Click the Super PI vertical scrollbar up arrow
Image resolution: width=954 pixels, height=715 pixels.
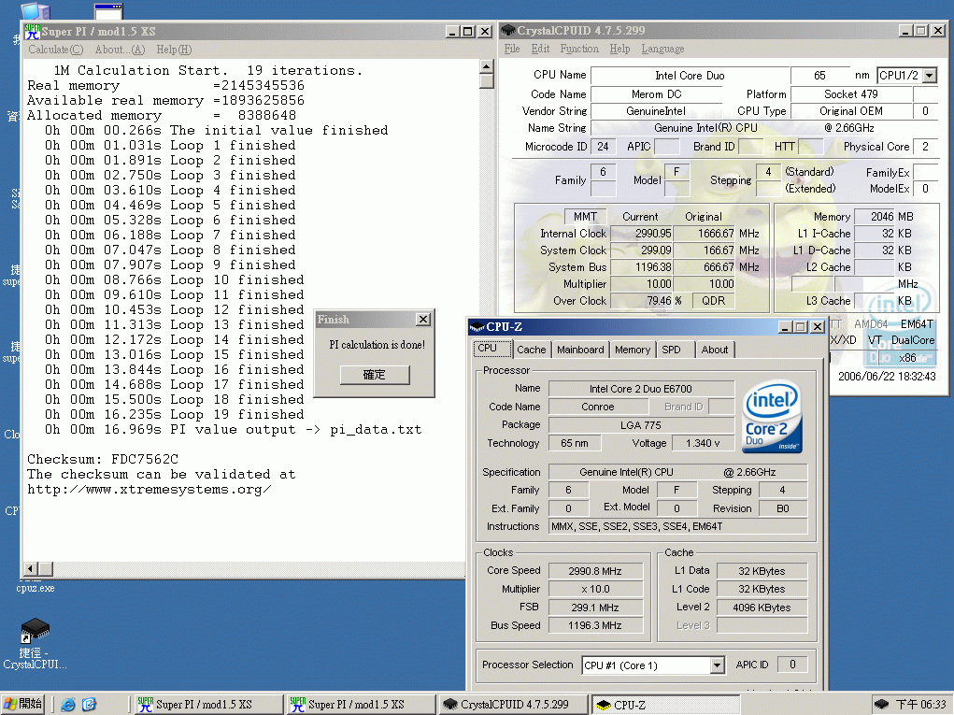click(486, 67)
